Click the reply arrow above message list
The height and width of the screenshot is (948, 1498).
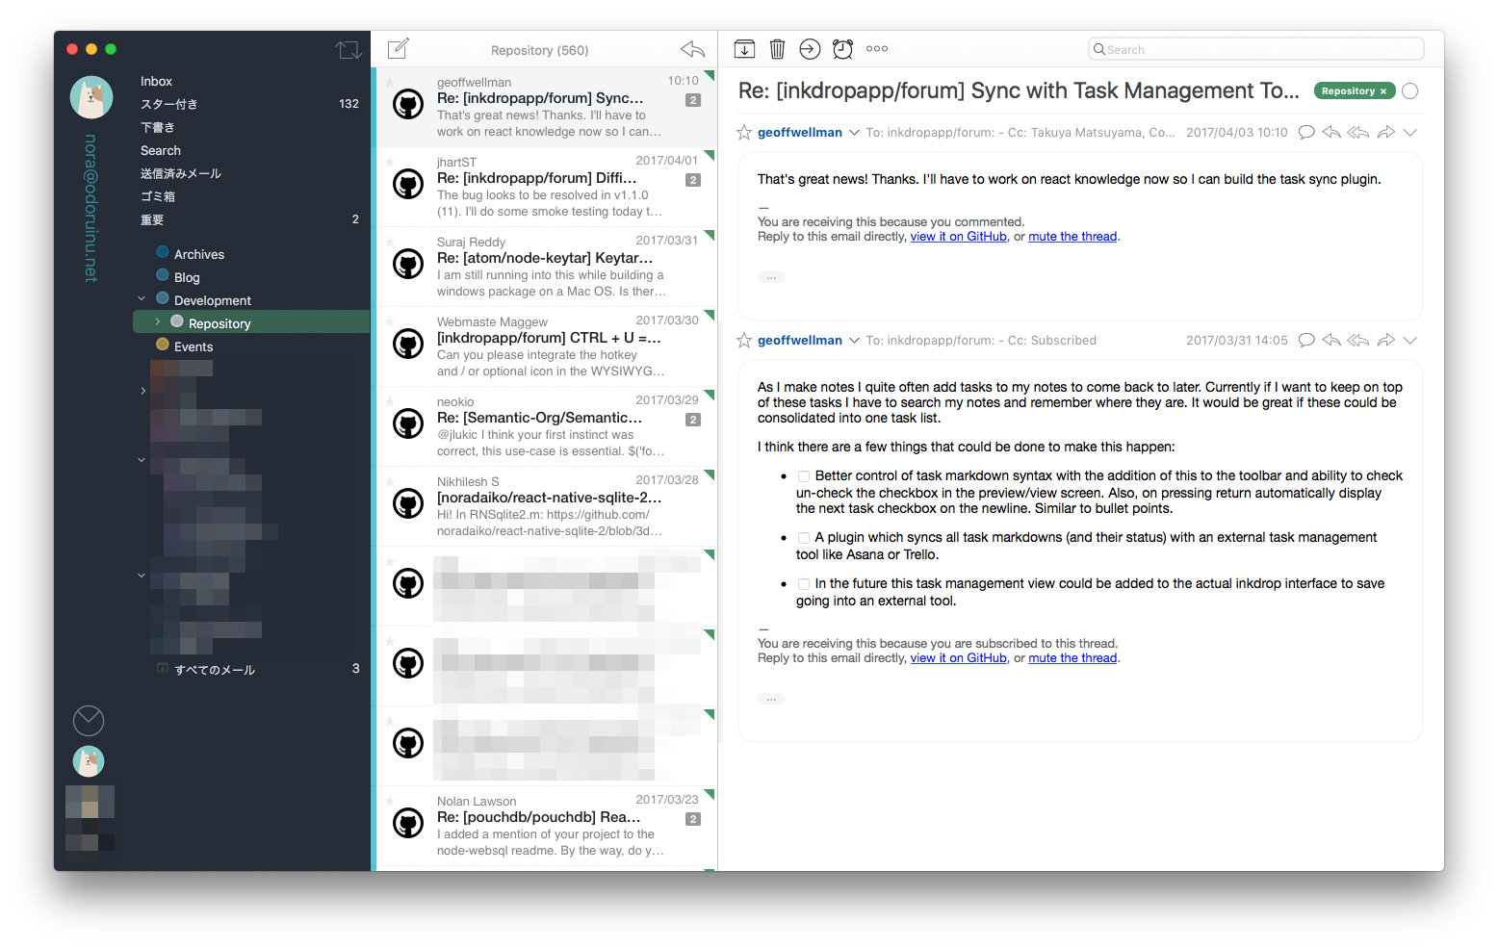(692, 49)
